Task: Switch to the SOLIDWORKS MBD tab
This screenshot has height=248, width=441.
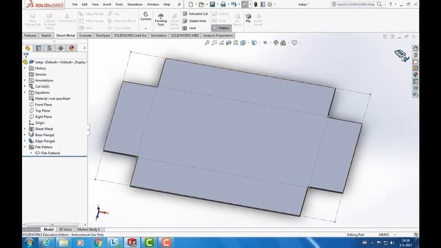Action: pos(185,35)
